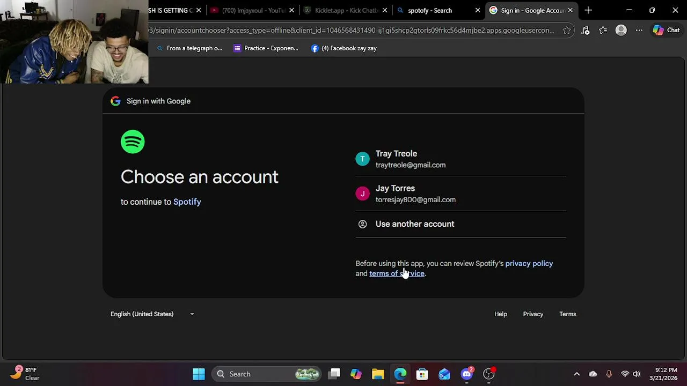Open the Help footer link

click(500, 314)
